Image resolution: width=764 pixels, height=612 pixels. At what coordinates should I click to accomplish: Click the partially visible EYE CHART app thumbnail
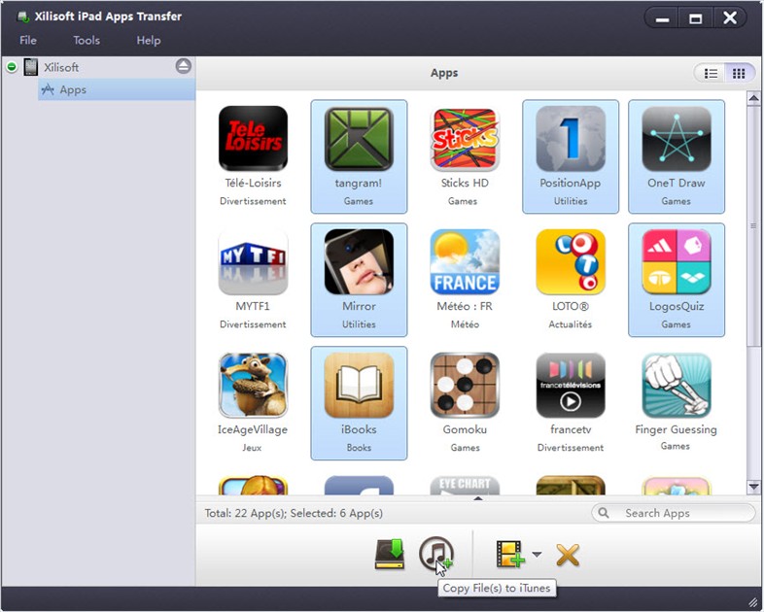pos(465,485)
